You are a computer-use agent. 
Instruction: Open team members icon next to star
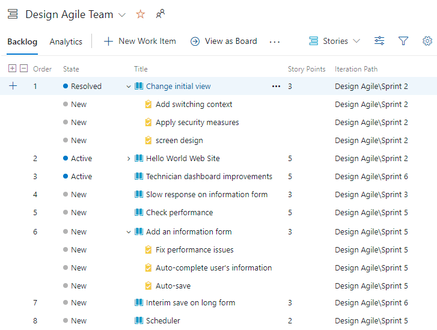coord(160,14)
